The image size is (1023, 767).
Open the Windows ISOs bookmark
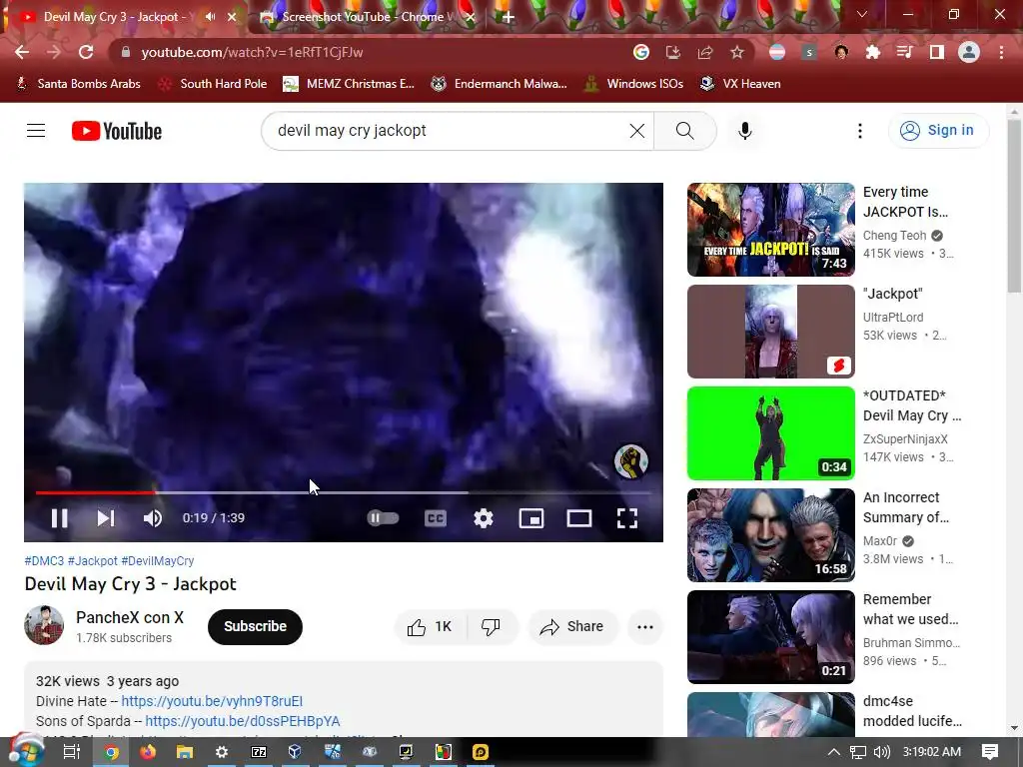pos(633,84)
